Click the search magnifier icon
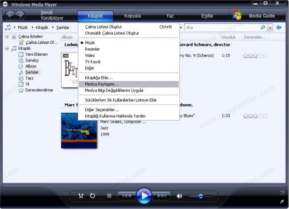 pos(263,27)
